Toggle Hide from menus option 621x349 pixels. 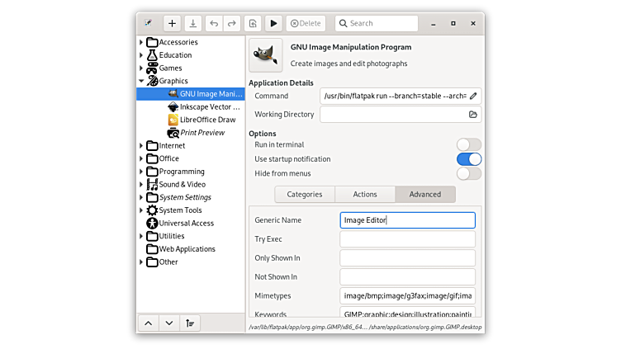[x=468, y=173]
